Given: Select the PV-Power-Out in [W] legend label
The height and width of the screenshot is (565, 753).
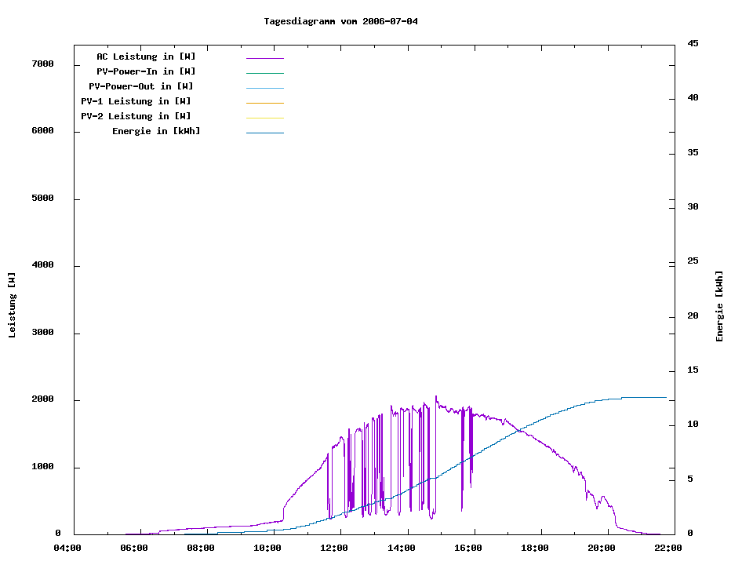Looking at the screenshot, I should pos(142,86).
